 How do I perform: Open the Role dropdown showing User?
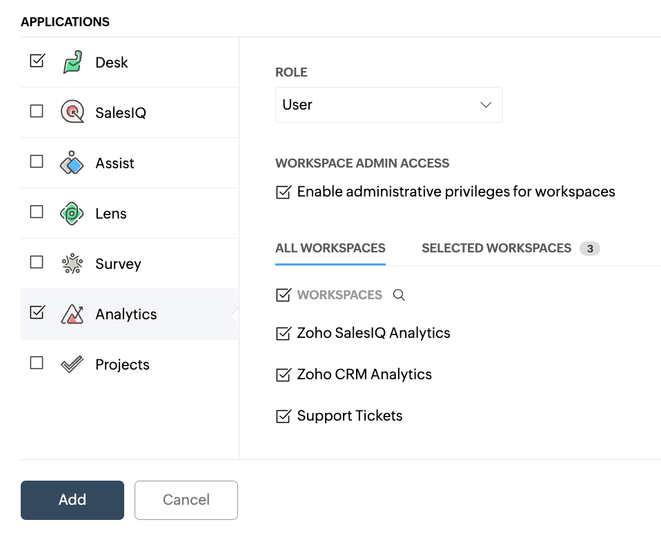pos(388,105)
